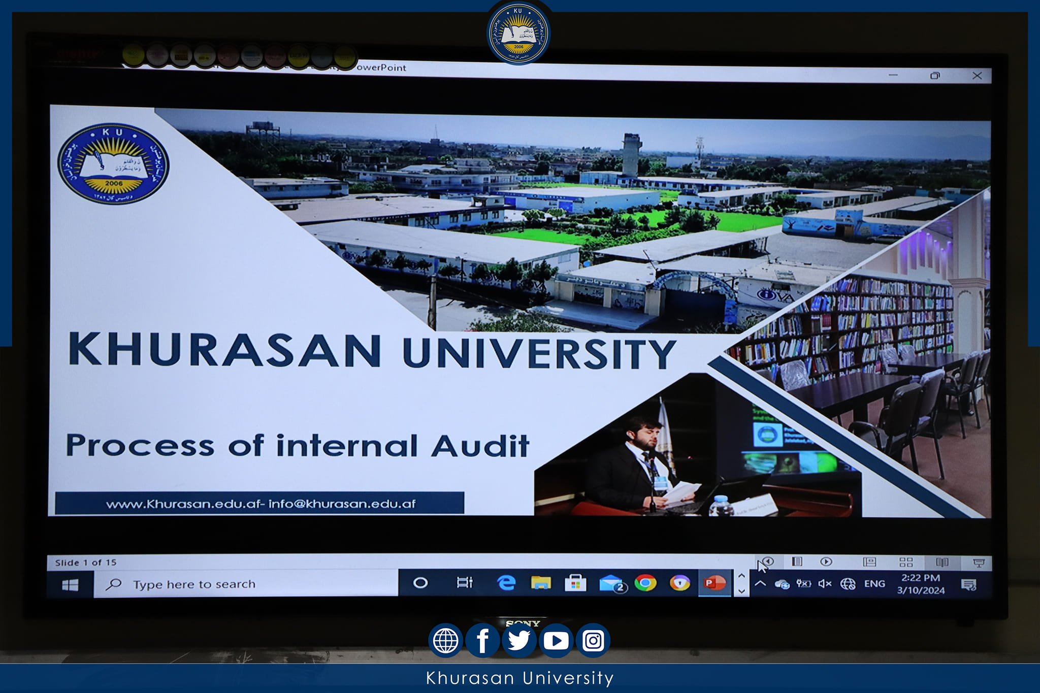Open the battery status tray icon
The height and width of the screenshot is (693, 1040).
coord(803,584)
